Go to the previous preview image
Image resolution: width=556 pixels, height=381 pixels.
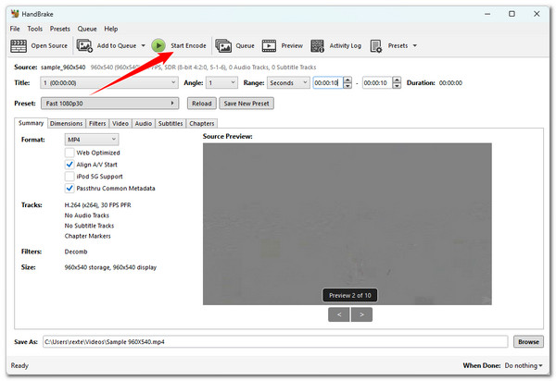[339, 314]
